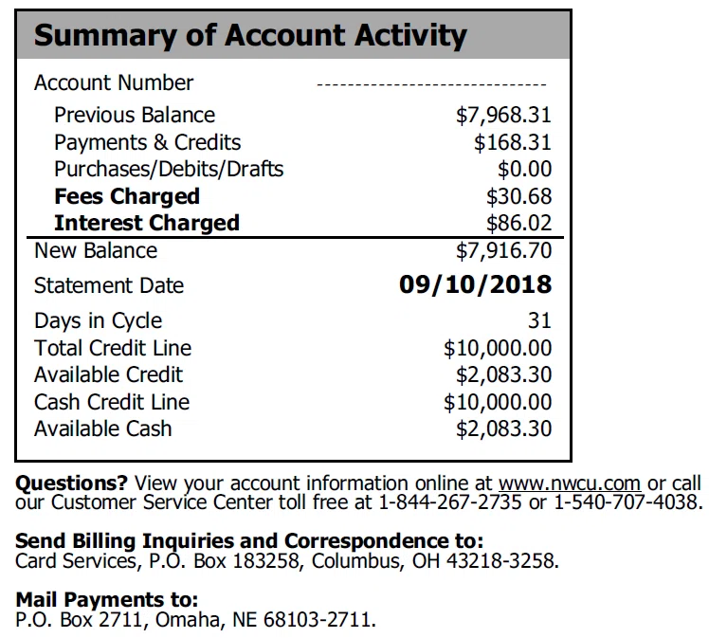This screenshot has width=709, height=638.
Task: Click the Send Billing Inquiries heading
Action: [249, 540]
